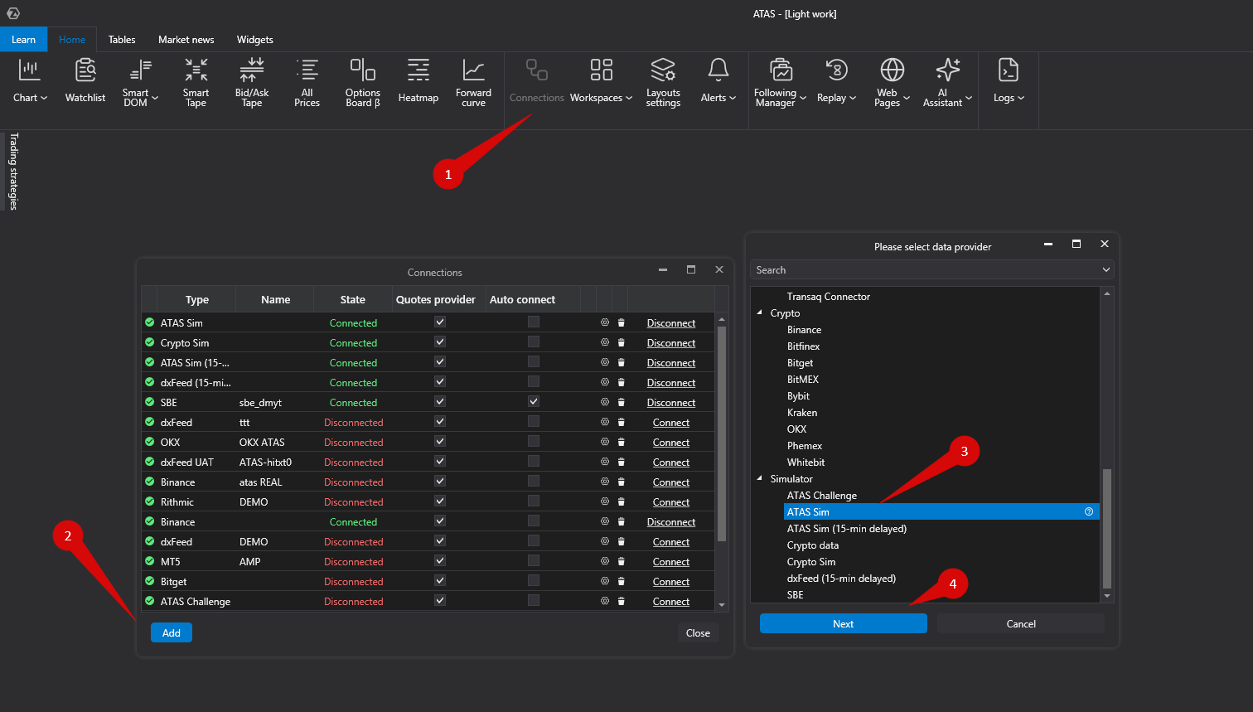1253x712 pixels.
Task: Toggle Quotes provider for Bitget
Action: pyautogui.click(x=440, y=580)
